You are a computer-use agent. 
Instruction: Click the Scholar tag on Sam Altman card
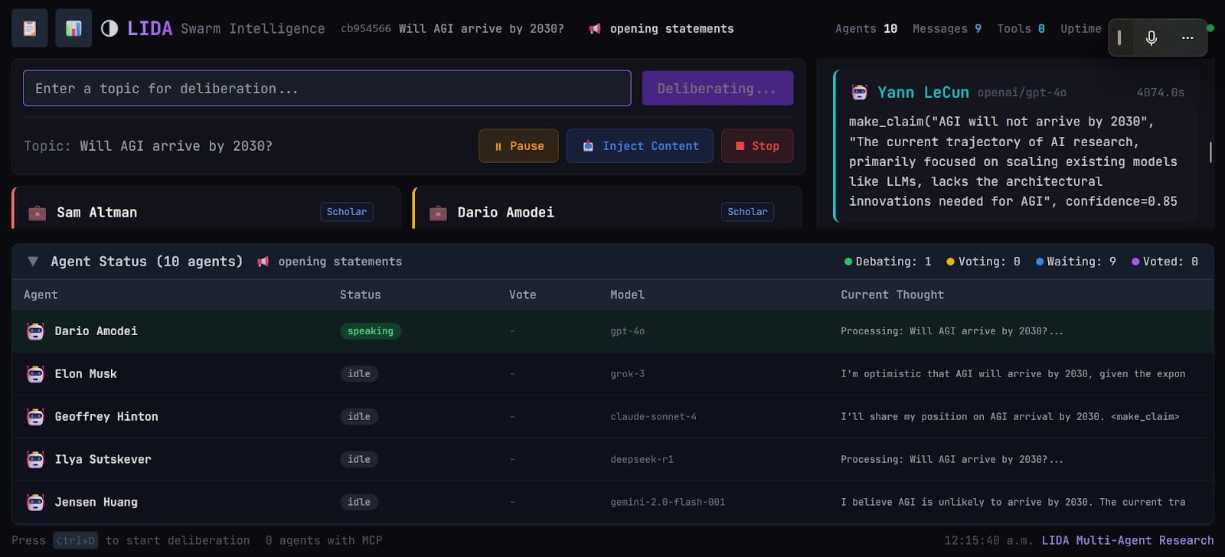(x=346, y=212)
